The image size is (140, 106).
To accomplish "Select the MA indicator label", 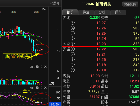I will tap(44, 9).
